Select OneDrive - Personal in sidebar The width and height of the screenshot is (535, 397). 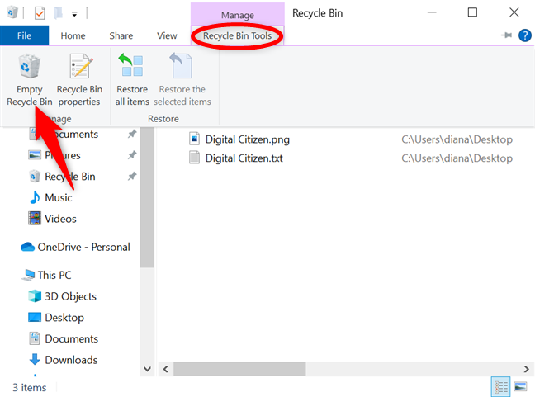tap(83, 247)
